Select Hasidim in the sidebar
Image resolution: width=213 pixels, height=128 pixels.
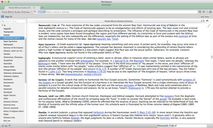tap(7, 54)
